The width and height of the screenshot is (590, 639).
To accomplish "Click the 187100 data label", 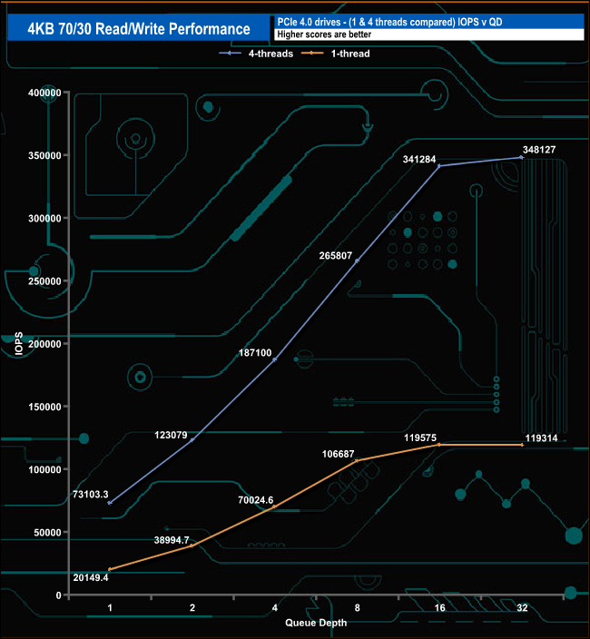I will click(x=255, y=352).
